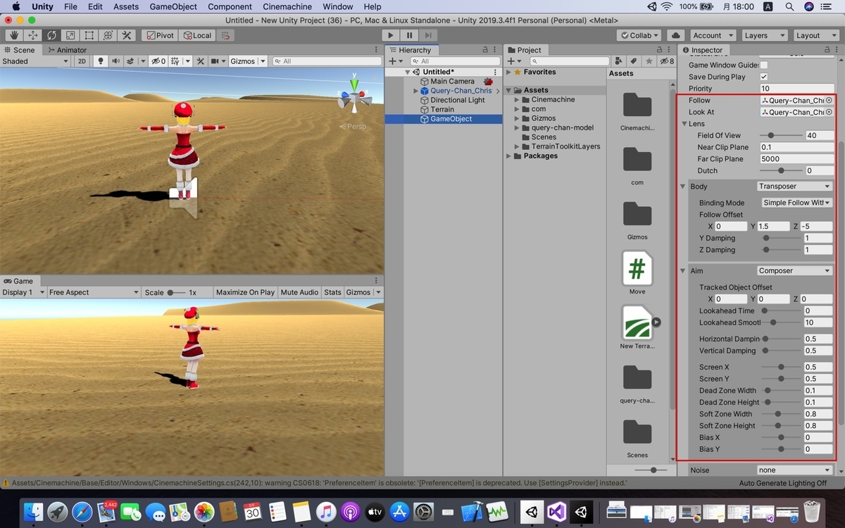Image resolution: width=845 pixels, height=528 pixels.
Task: Click the Stats button
Action: point(332,292)
